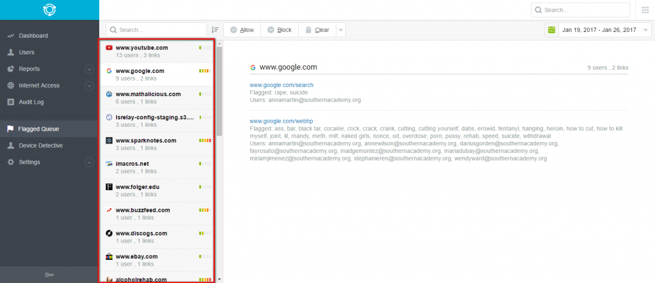Select www.buzzfeed.com row

(157, 214)
